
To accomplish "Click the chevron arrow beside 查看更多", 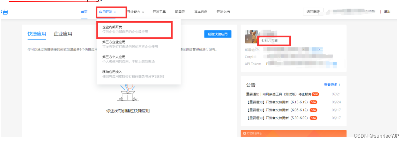I will [x=340, y=85].
